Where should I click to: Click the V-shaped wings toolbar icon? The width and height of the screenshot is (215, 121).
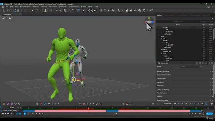(x=113, y=10)
